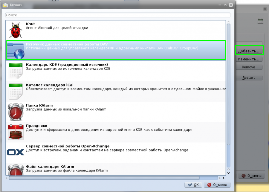
Task: Click calendar icon in background window
Action: pos(260,21)
